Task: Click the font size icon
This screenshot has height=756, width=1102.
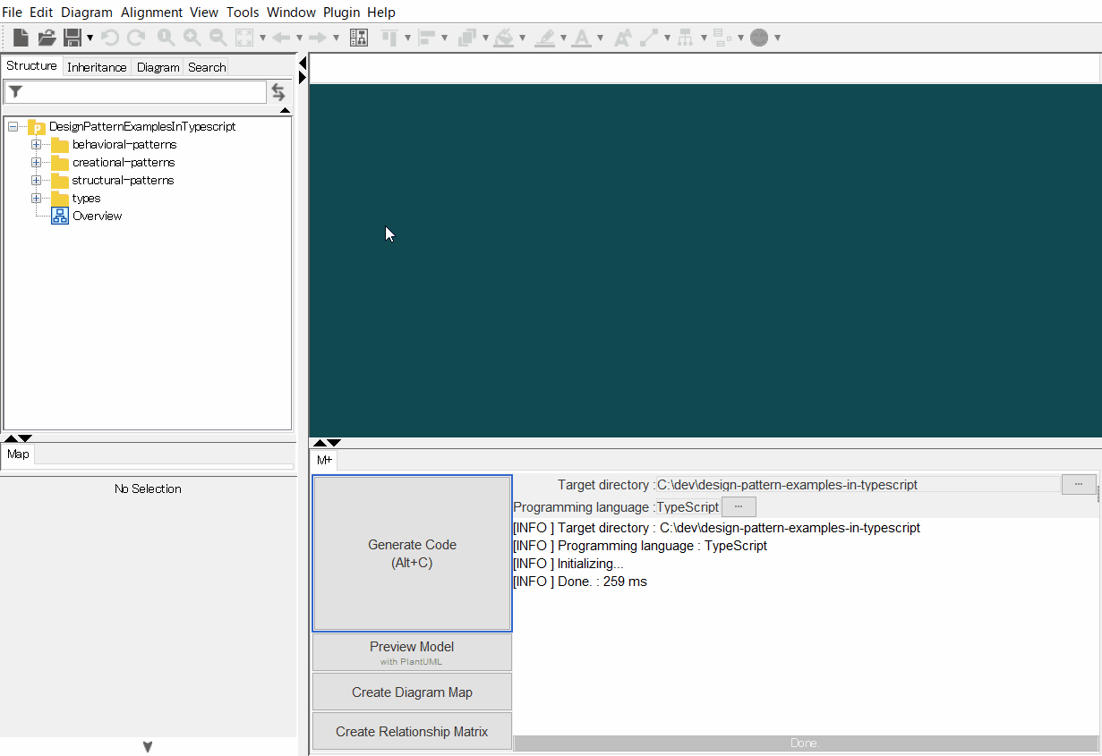Action: pyautogui.click(x=623, y=38)
